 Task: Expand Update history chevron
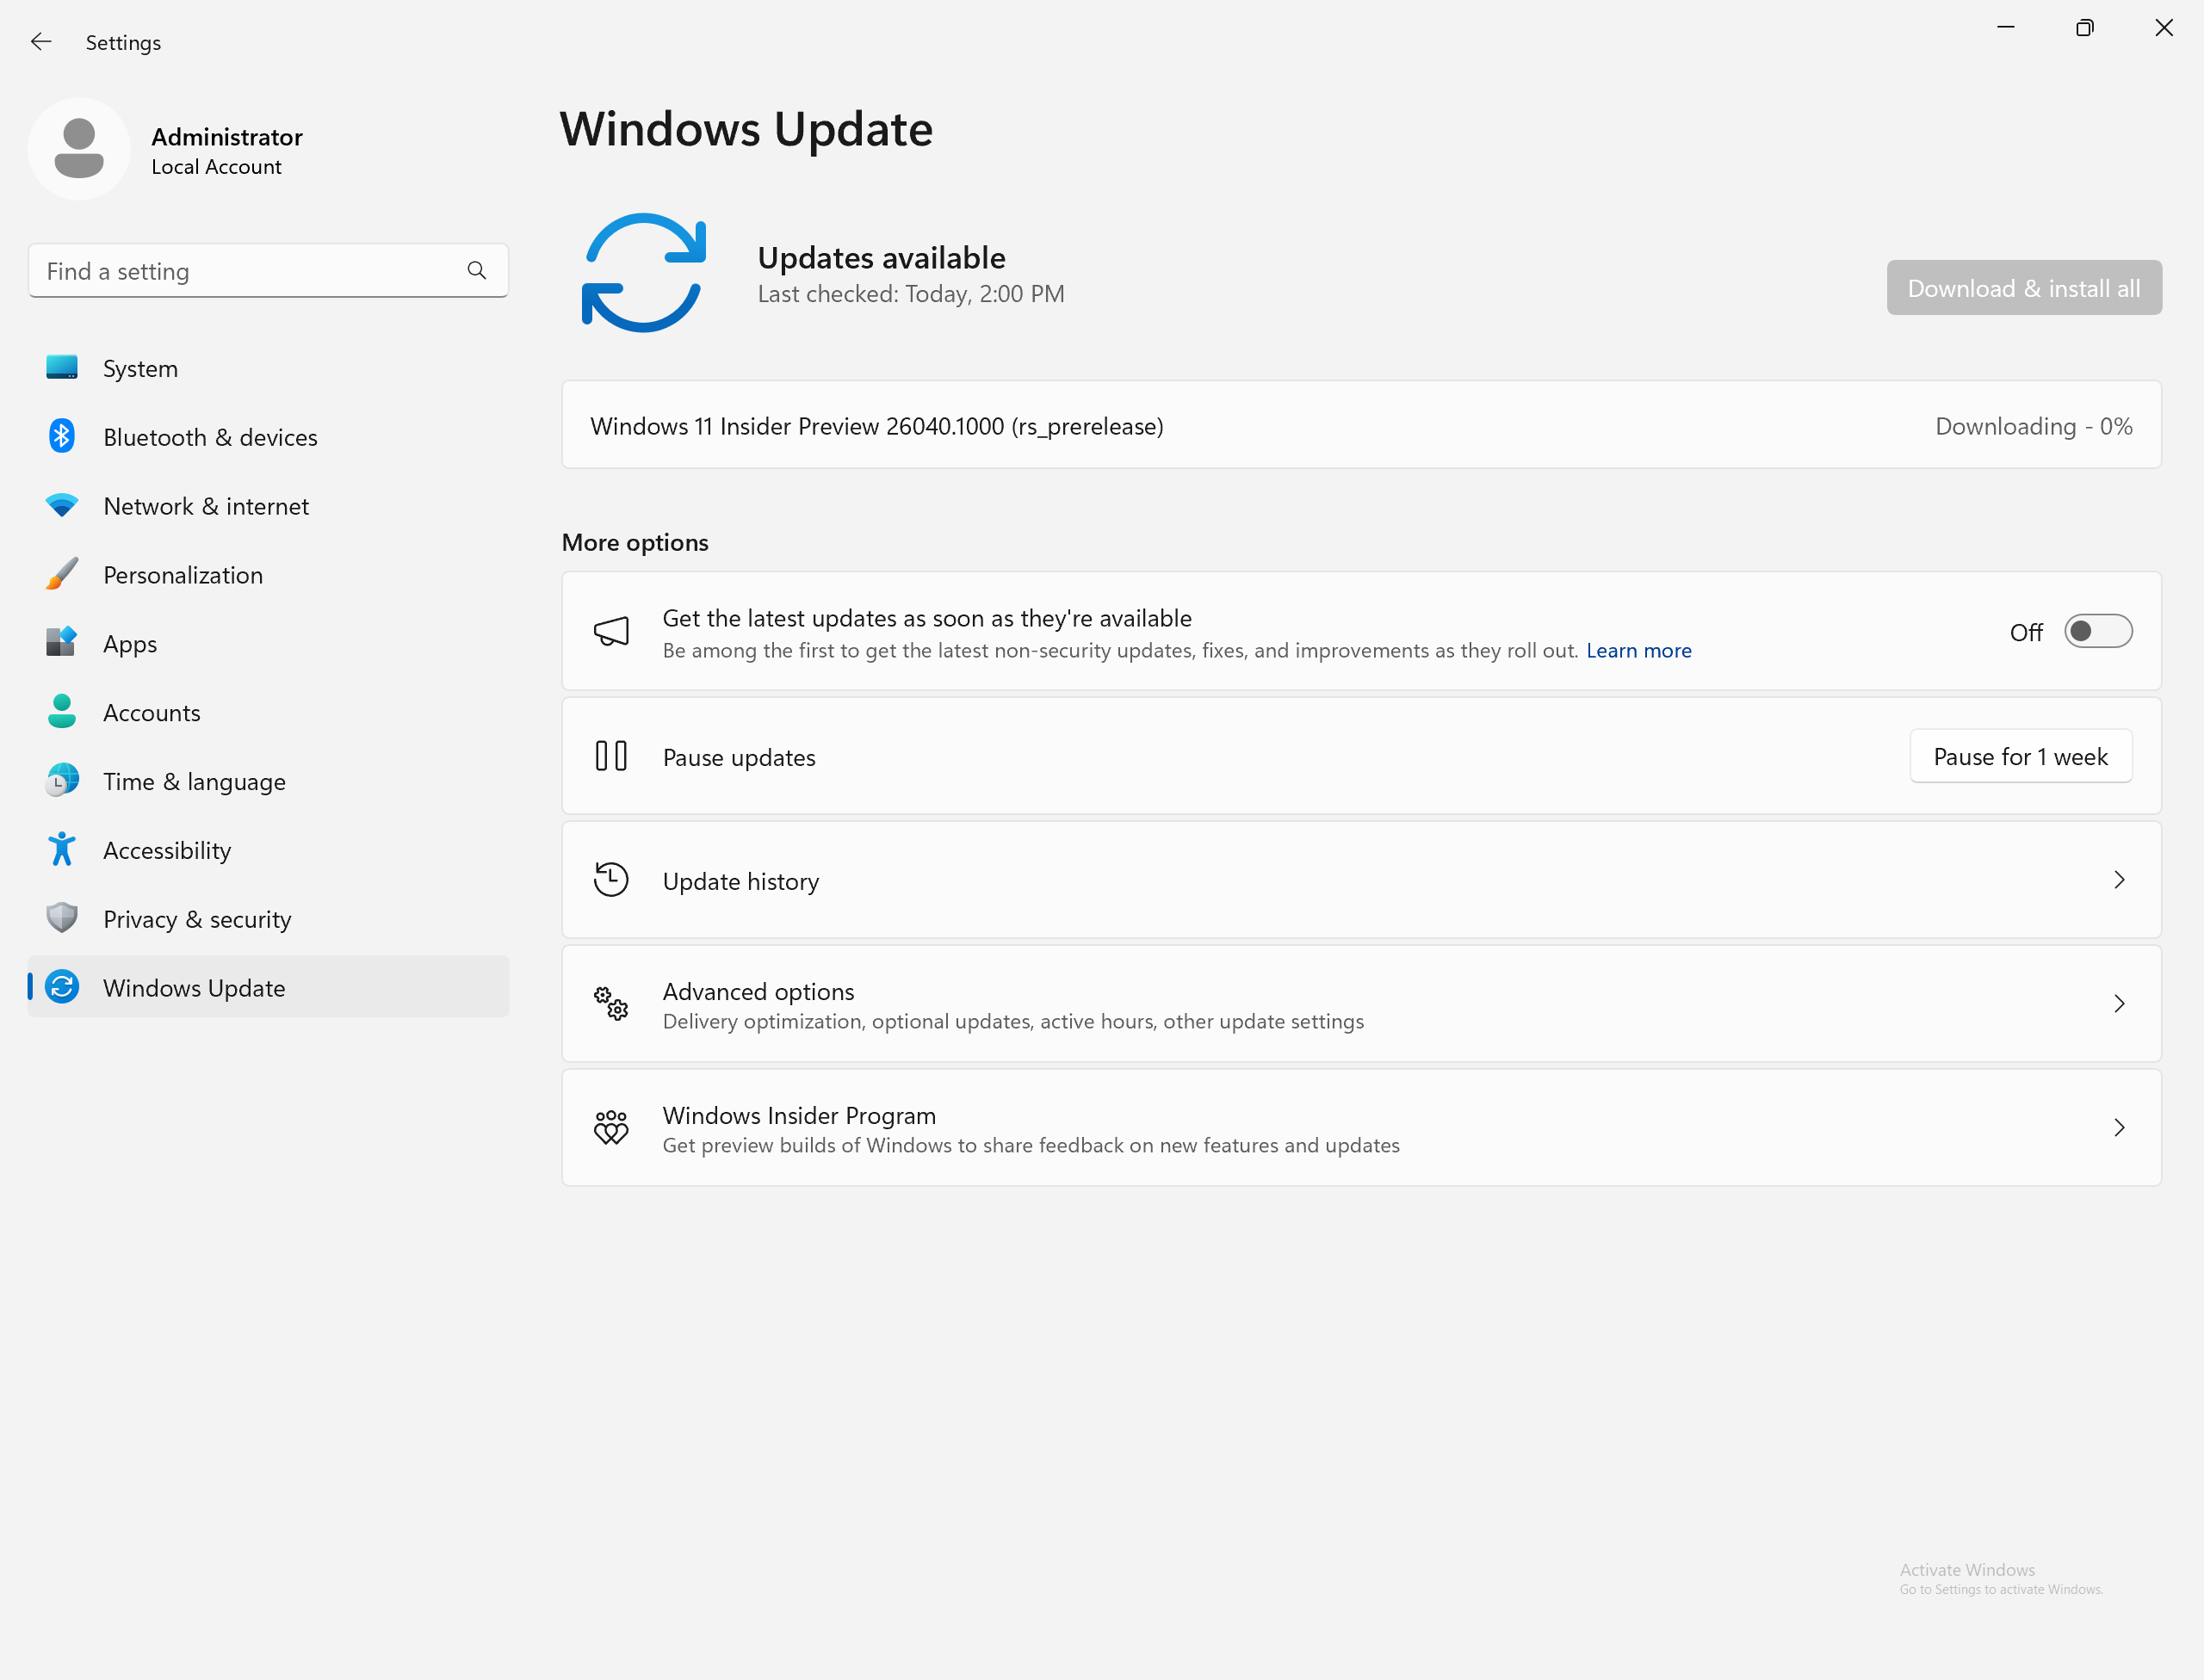pyautogui.click(x=2118, y=880)
